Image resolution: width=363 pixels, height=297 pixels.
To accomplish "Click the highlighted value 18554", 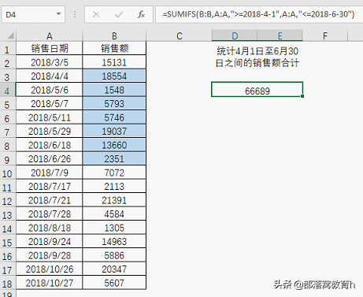I will tap(114, 76).
